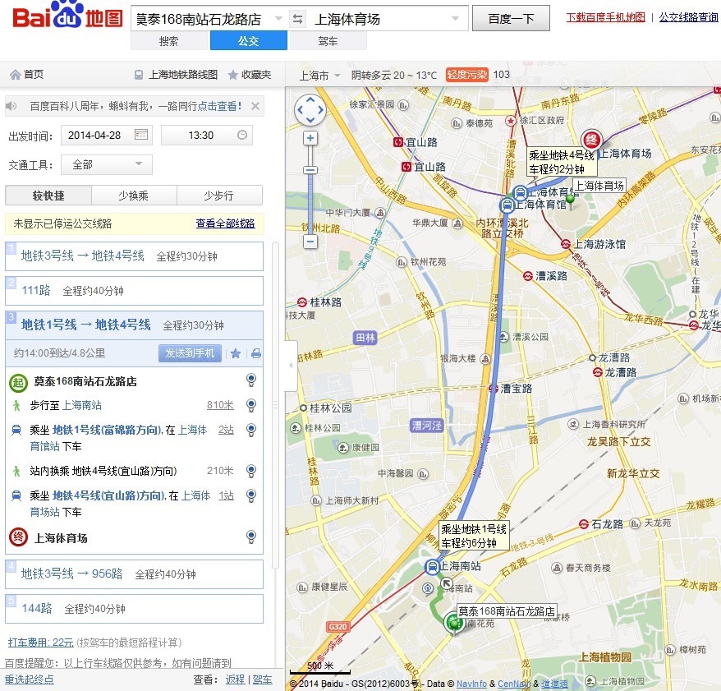Click the 发送到手机 button

click(190, 352)
